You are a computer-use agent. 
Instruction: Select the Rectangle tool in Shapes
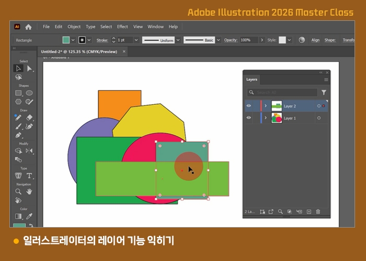coord(18,93)
